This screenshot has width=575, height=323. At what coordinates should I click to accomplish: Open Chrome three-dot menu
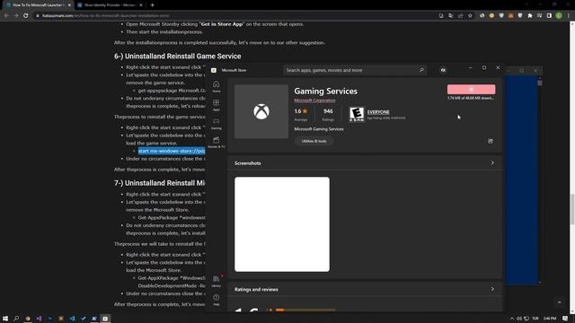coord(569,16)
